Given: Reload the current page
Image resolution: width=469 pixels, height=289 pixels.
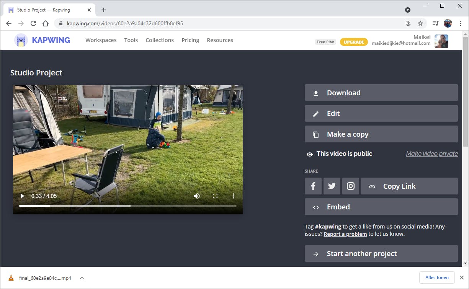Looking at the screenshot, I should tap(33, 23).
